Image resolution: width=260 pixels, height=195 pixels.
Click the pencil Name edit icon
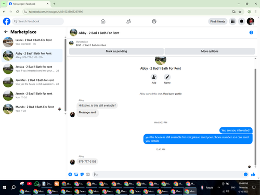click(167, 77)
